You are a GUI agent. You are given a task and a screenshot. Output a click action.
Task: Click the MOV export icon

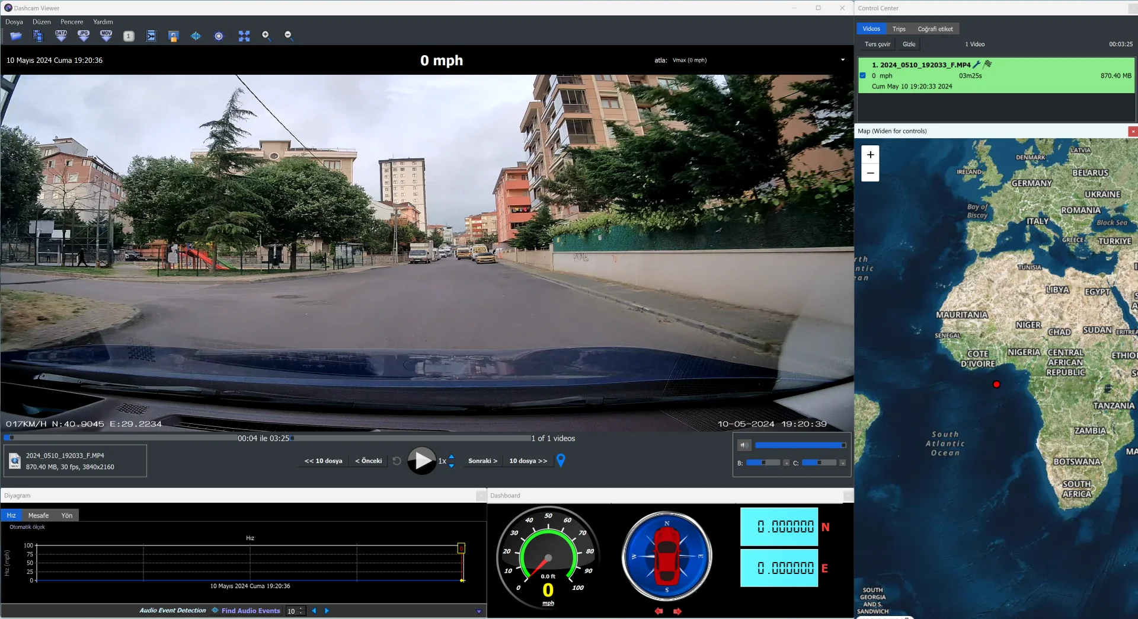[x=106, y=36]
